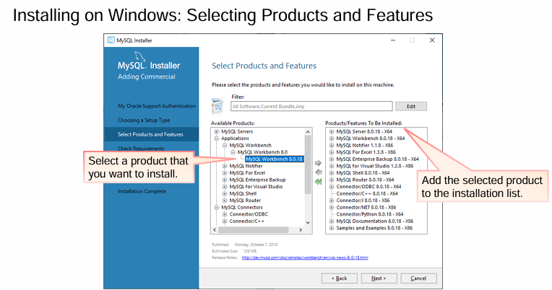Click the filter icon beside Filter field

tap(217, 106)
